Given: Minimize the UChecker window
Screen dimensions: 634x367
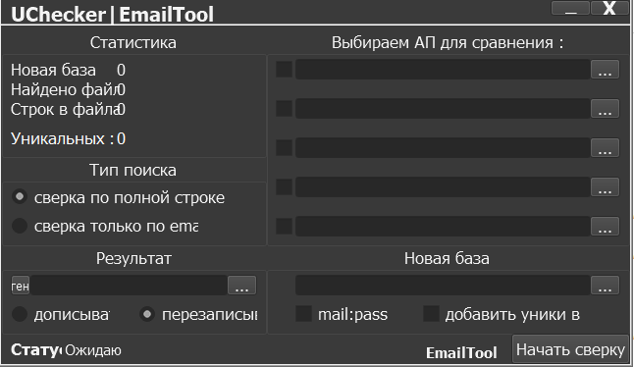Looking at the screenshot, I should click(x=570, y=8).
